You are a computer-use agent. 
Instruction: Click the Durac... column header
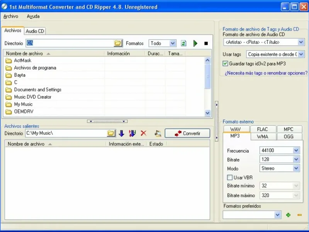[155, 53]
